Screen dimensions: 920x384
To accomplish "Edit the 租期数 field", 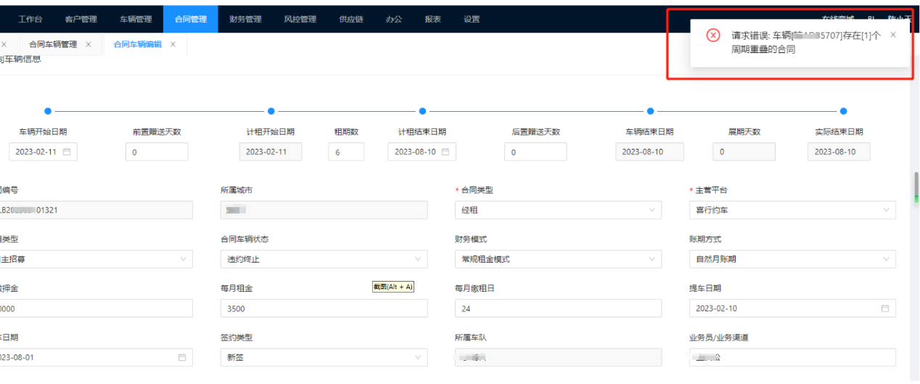I will coord(345,152).
